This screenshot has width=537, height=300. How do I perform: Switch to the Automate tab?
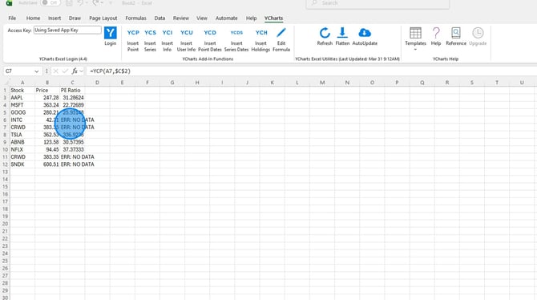pos(226,18)
